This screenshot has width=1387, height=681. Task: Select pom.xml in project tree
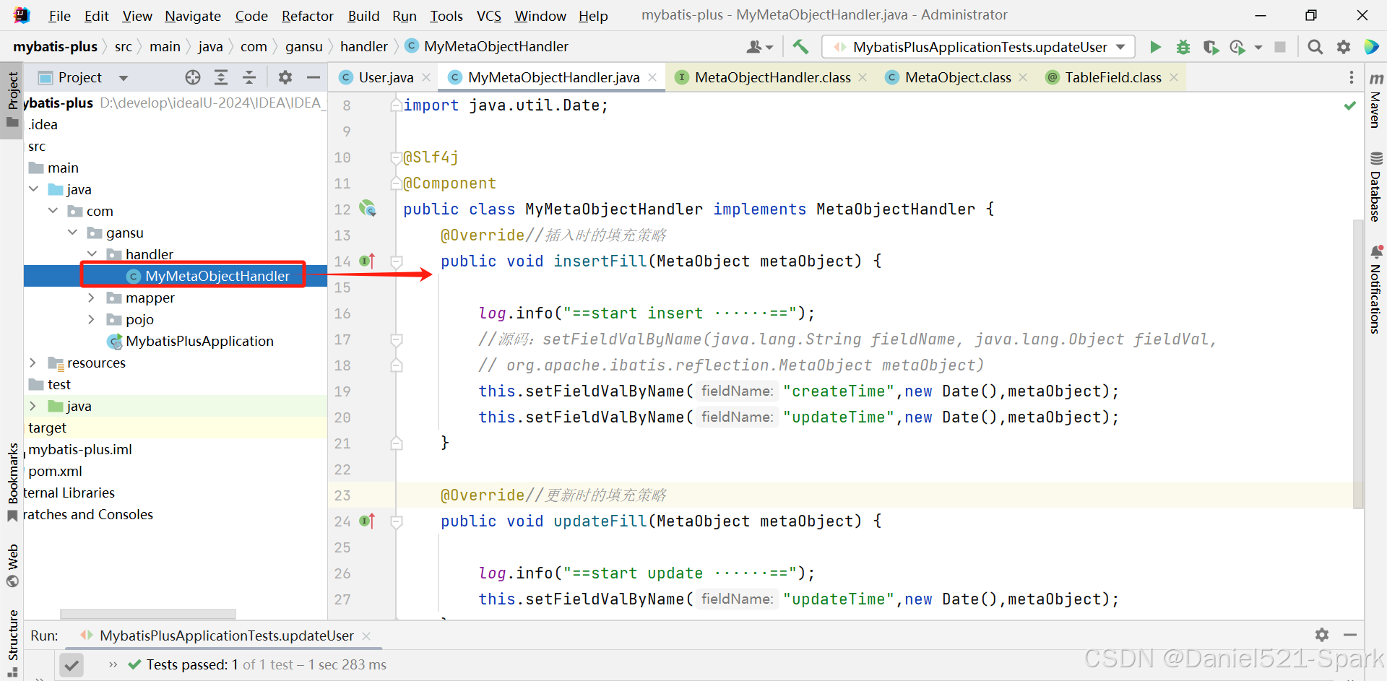pos(55,471)
